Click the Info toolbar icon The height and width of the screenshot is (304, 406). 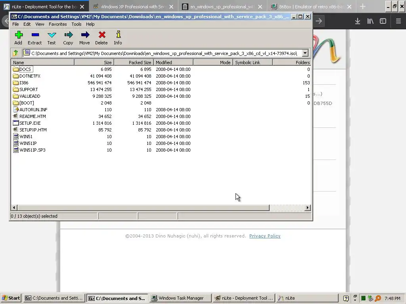click(x=118, y=35)
